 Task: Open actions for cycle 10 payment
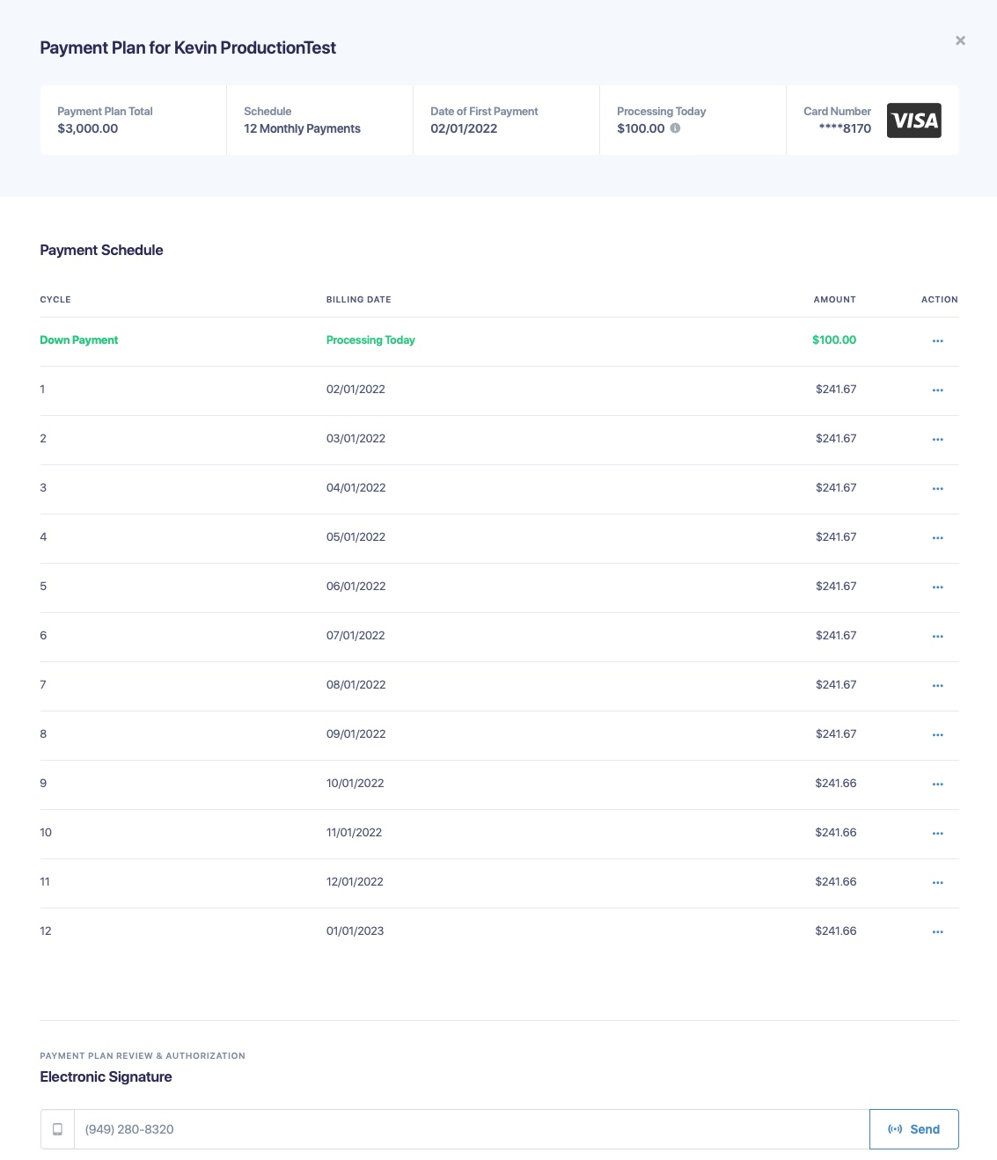click(x=937, y=834)
